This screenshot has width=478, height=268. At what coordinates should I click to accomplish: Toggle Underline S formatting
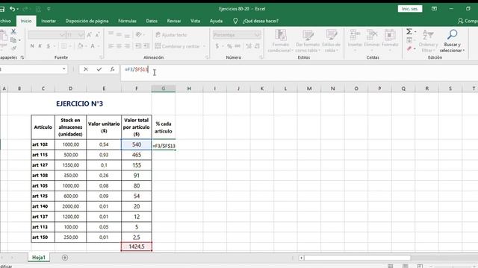pyautogui.click(x=48, y=46)
